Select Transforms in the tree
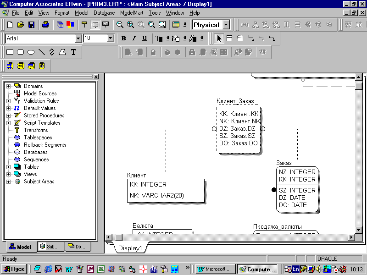This screenshot has height=275, width=367. pyautogui.click(x=36, y=130)
